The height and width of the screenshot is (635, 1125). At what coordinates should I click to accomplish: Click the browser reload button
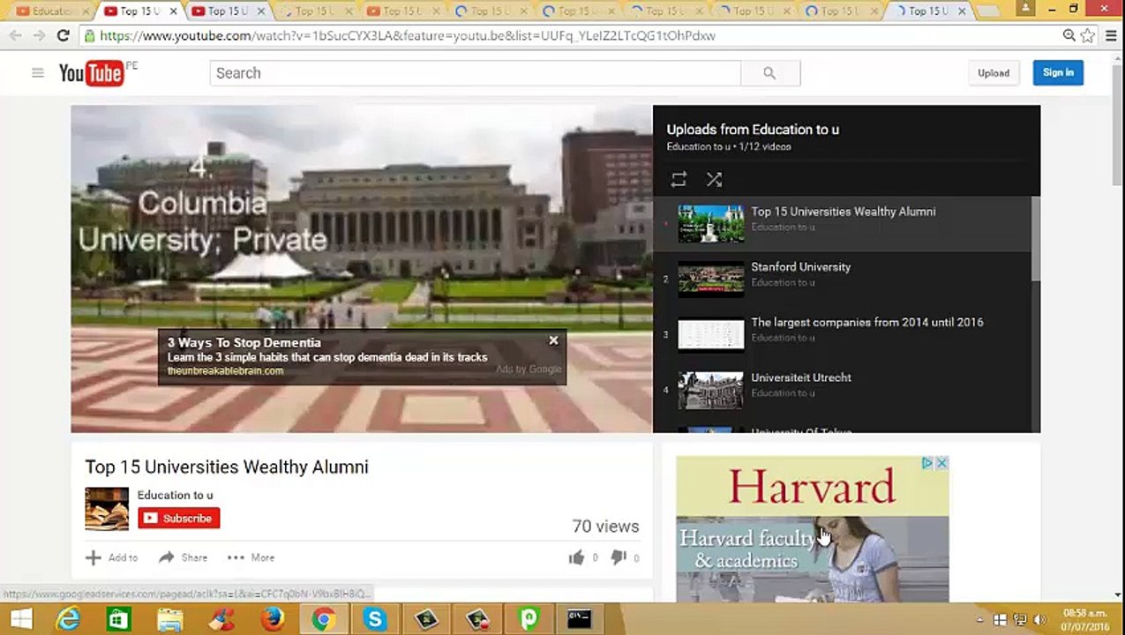63,35
